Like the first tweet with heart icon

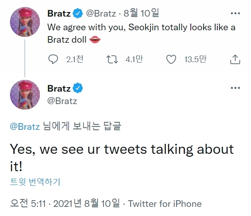tap(171, 60)
